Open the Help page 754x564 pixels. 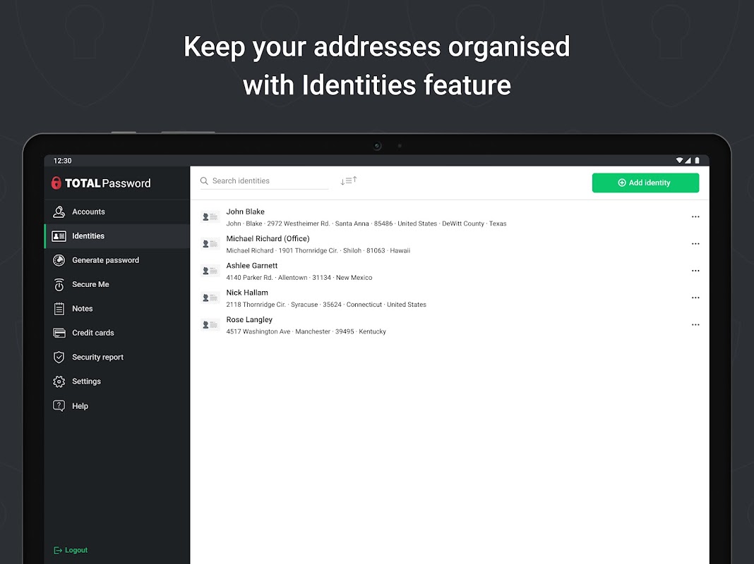click(117, 406)
